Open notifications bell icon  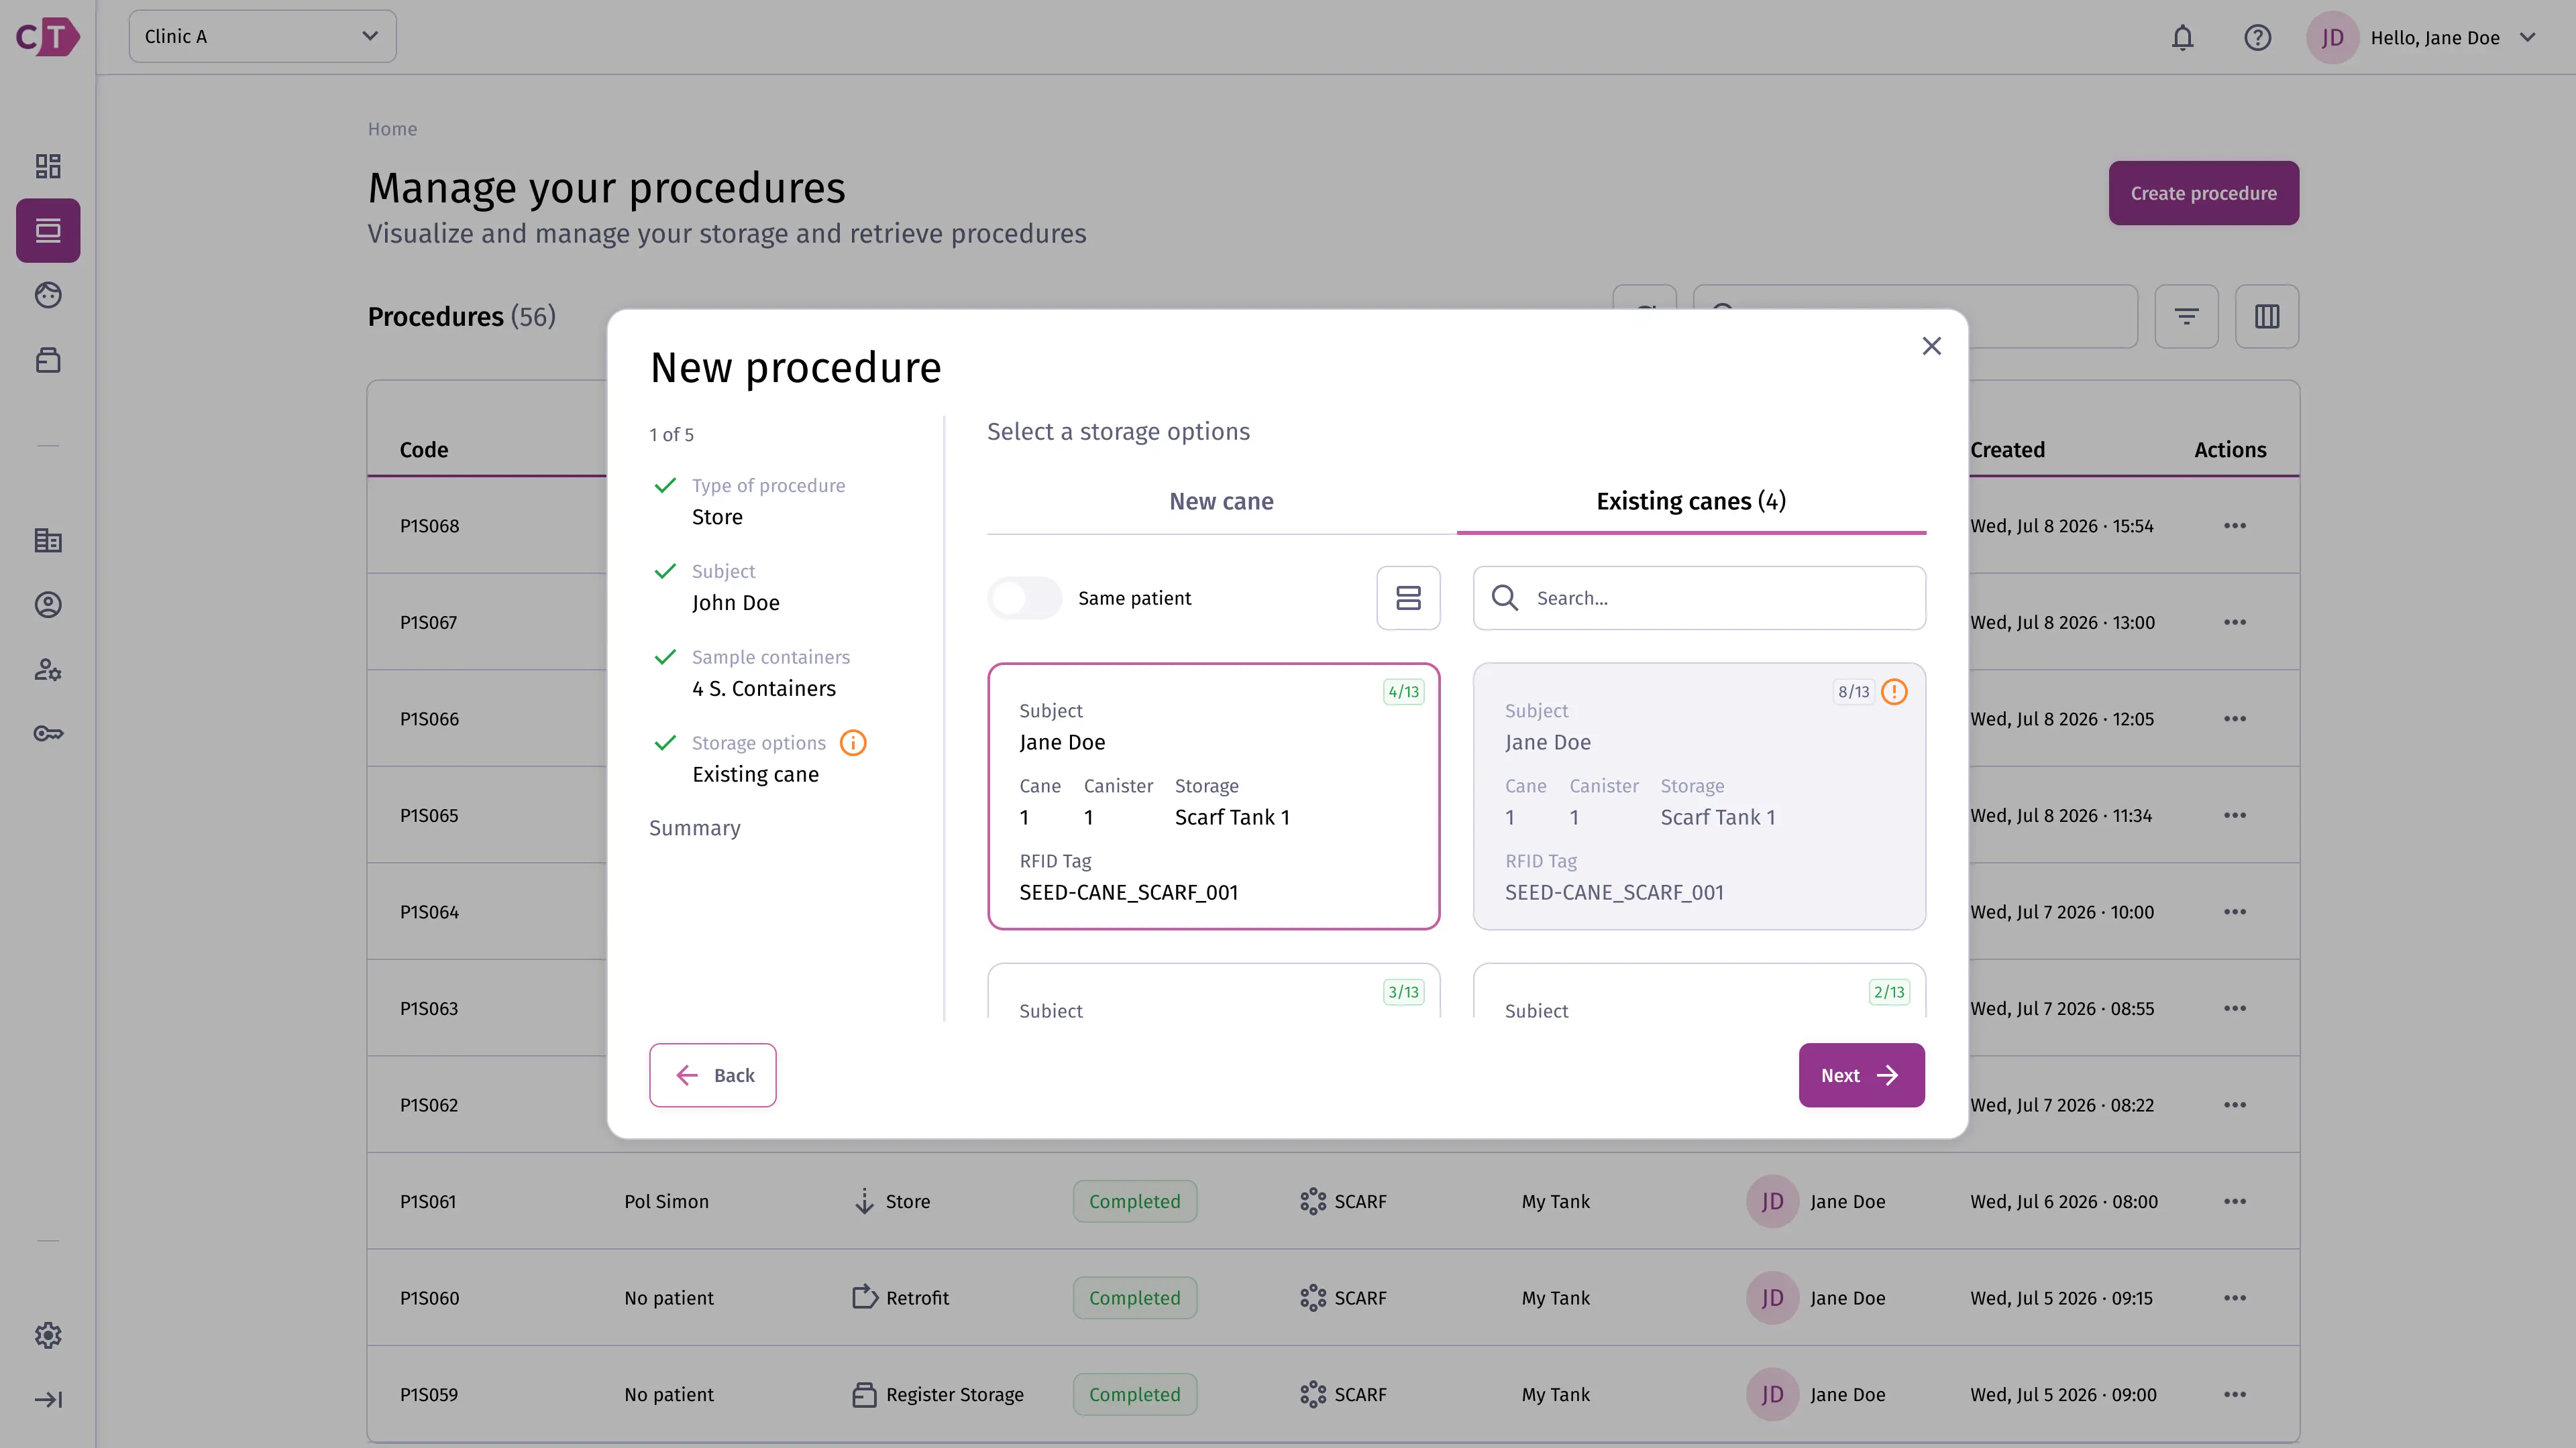click(2182, 38)
